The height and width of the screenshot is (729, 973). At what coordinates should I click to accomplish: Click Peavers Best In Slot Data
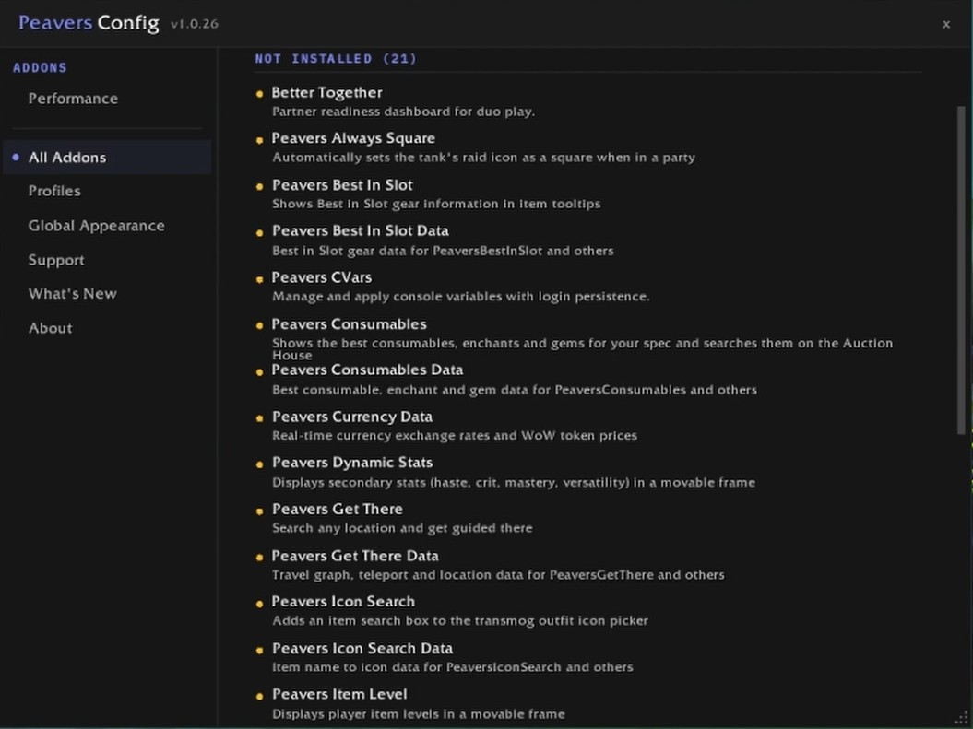tap(361, 230)
